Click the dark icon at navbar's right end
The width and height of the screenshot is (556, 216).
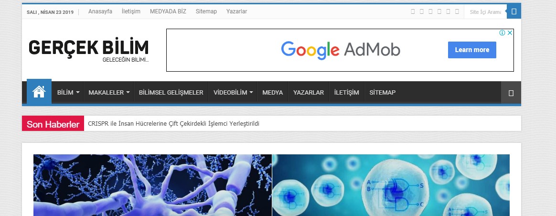511,93
